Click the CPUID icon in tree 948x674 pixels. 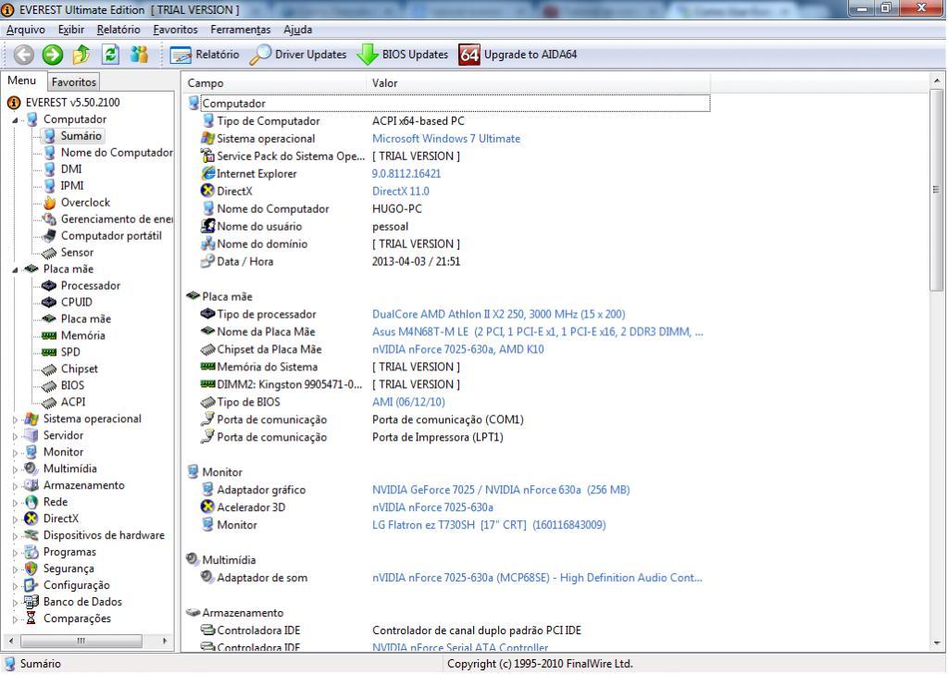[x=50, y=302]
